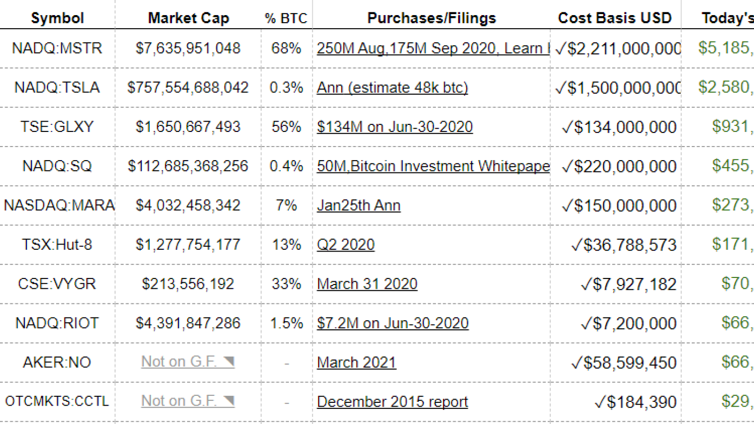The image size is (754, 424).
Task: Open the 'March 2021' filing link
Action: (x=356, y=362)
